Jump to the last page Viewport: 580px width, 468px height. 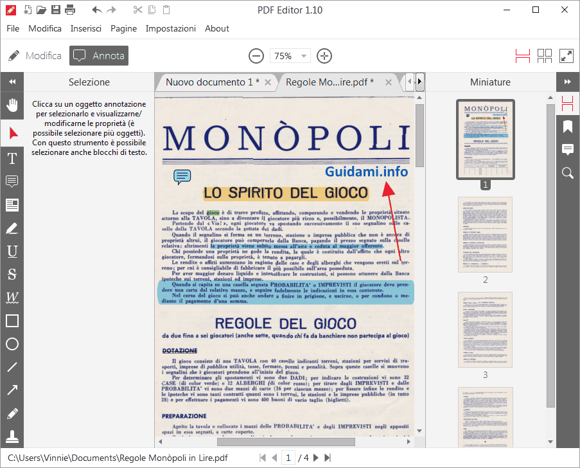(x=328, y=458)
